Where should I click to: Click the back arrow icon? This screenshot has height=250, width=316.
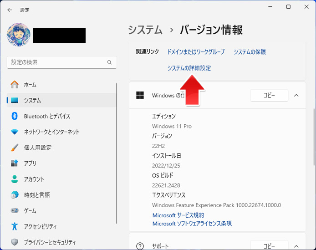(10, 10)
